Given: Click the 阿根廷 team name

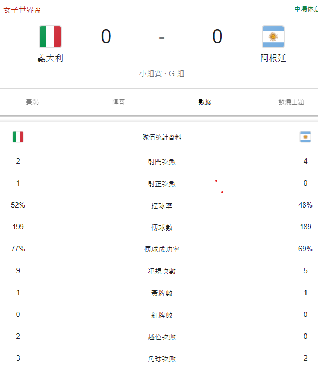Looking at the screenshot, I should pos(273,58).
